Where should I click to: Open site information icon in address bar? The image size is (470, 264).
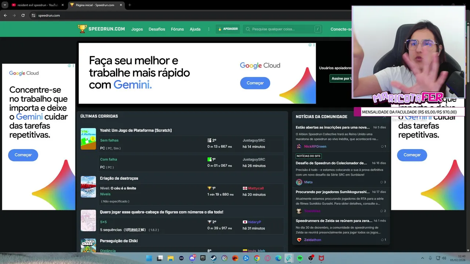pos(33,15)
